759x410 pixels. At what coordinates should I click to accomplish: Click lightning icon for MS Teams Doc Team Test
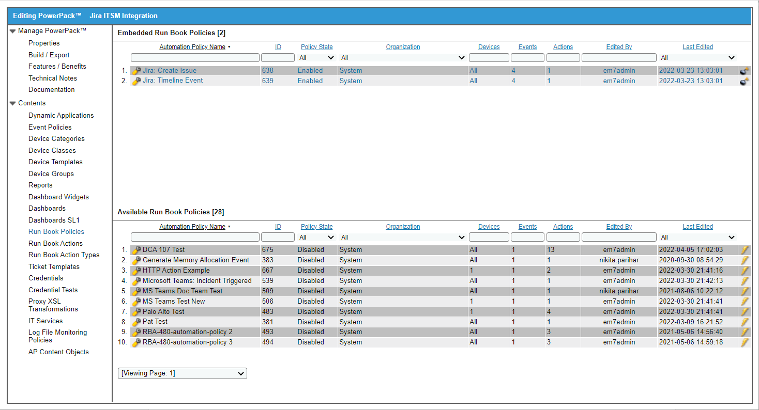pyautogui.click(x=745, y=291)
